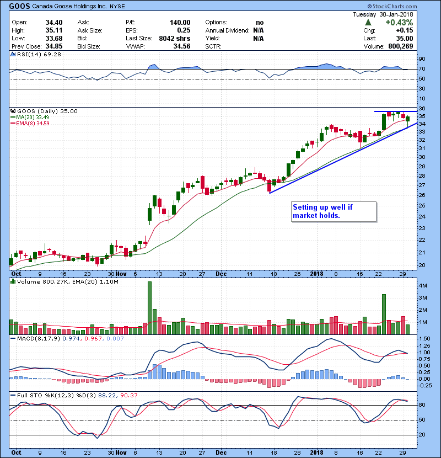The height and width of the screenshot is (458, 441).
Task: Click the RSI(14) 69.28 label
Action: pyautogui.click(x=39, y=54)
